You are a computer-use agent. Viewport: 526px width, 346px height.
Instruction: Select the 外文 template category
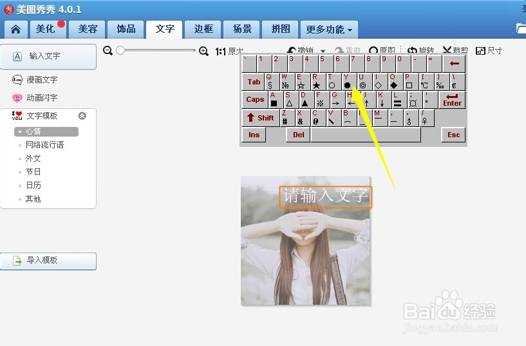33,158
